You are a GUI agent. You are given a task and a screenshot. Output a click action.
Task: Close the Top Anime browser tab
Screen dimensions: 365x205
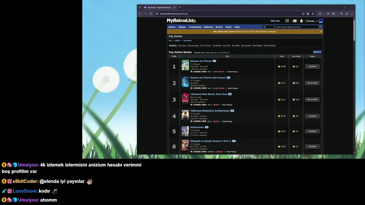tap(175, 7)
